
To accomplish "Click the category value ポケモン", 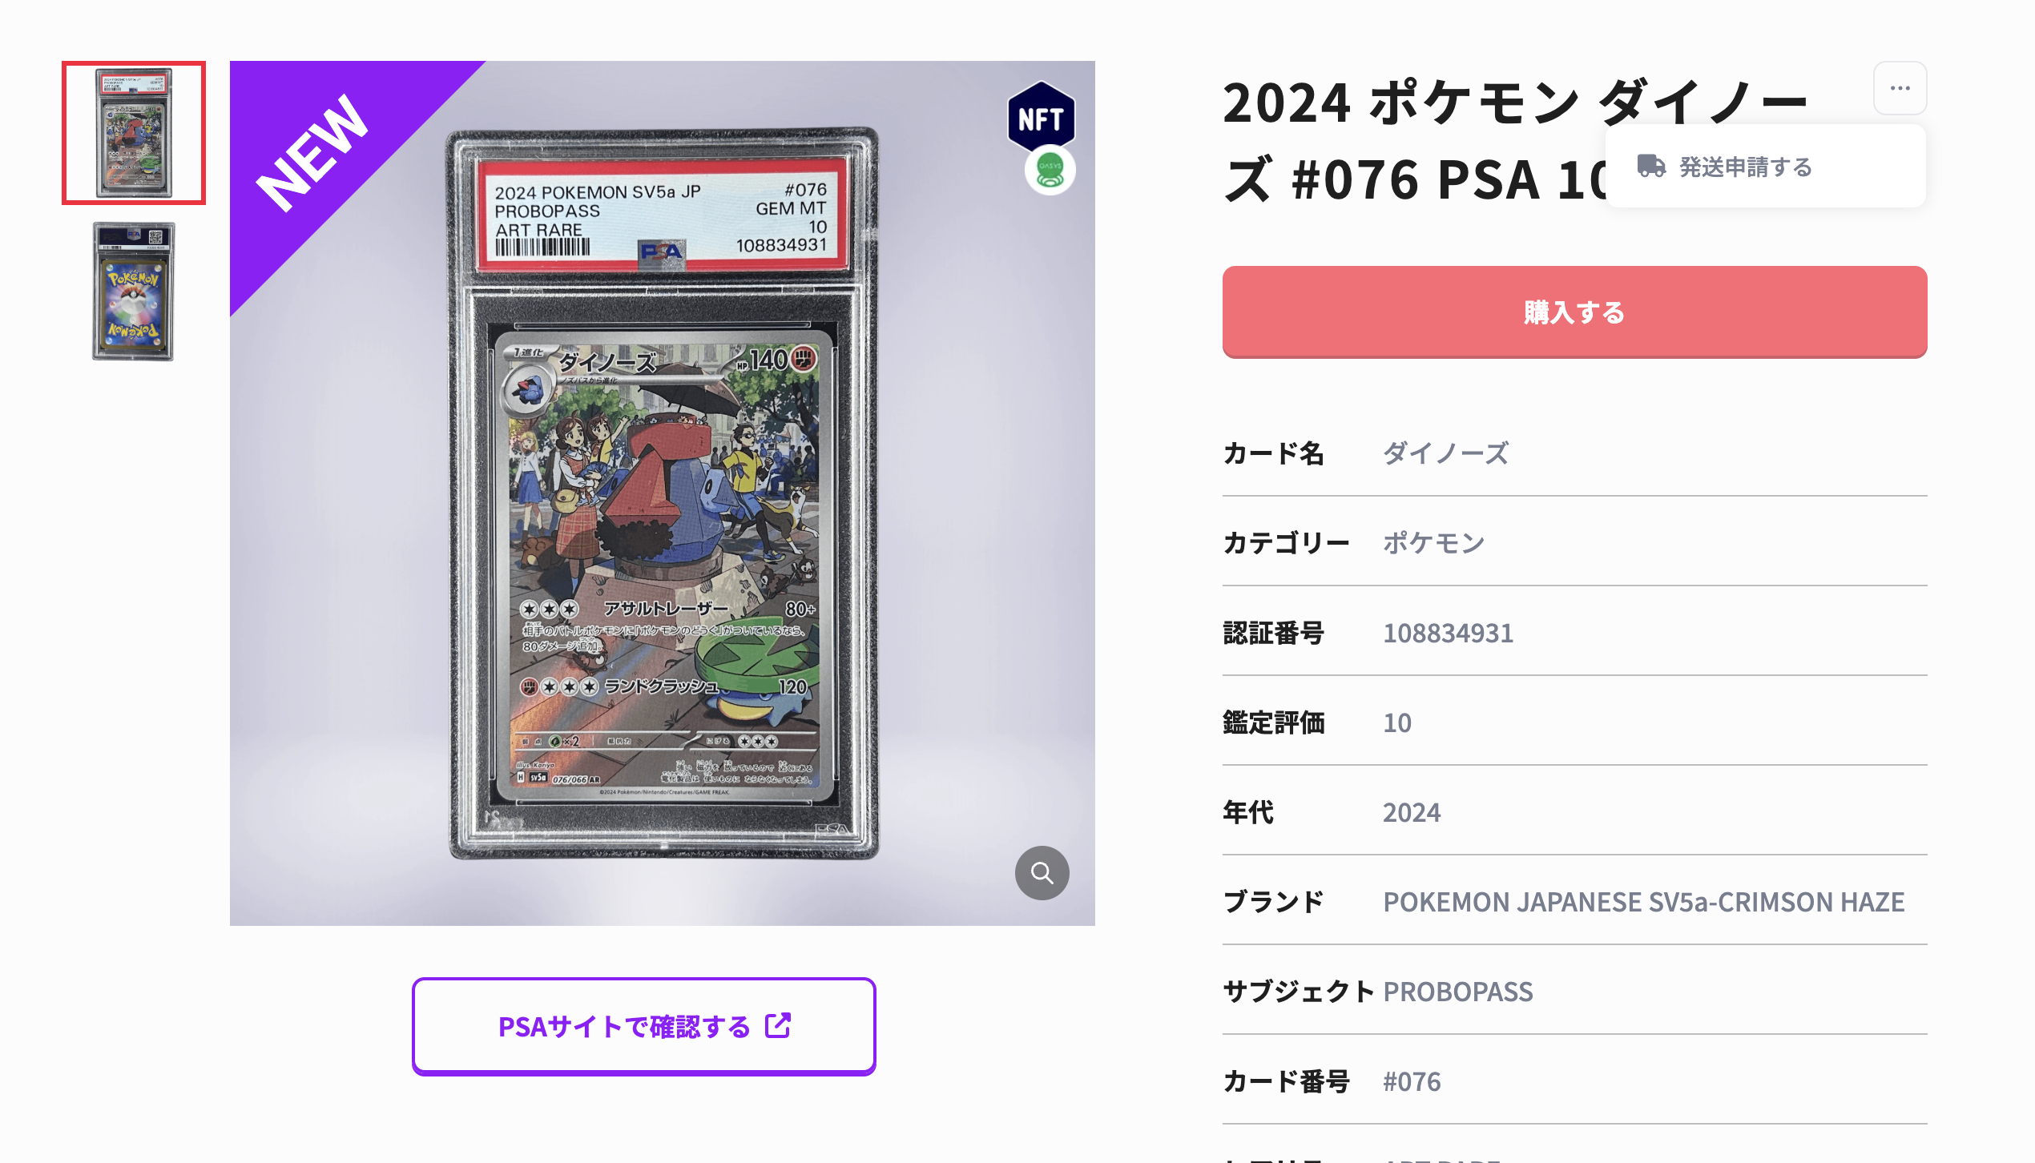I will coord(1433,543).
